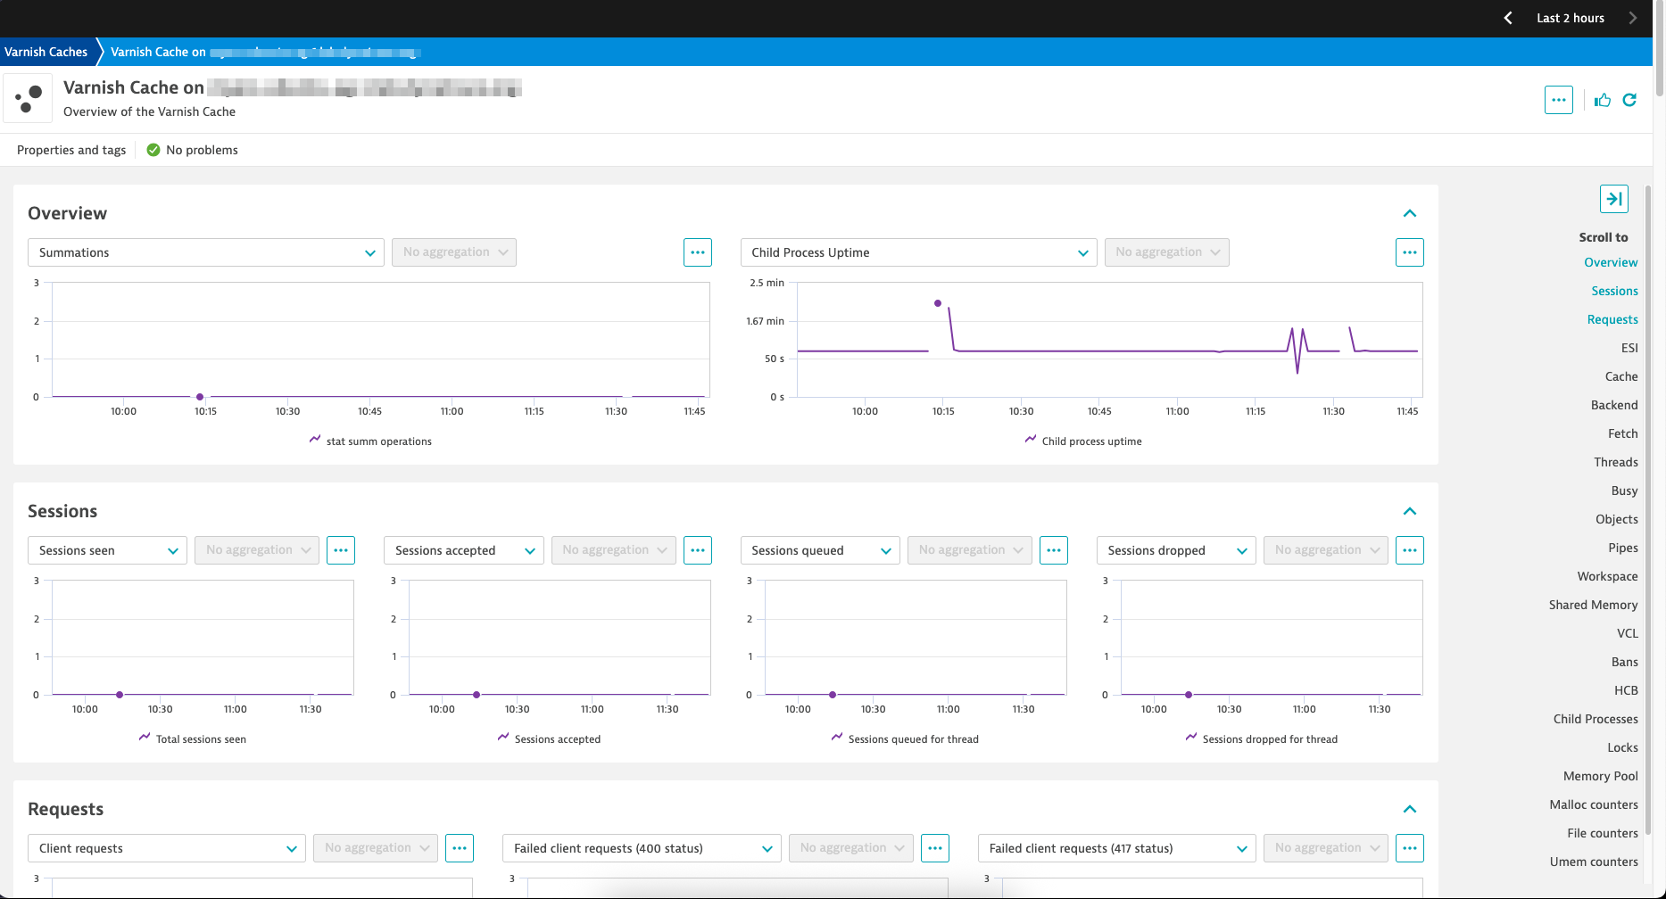Open Failed client requests (417 status) dropdown
This screenshot has height=899, width=1666.
tap(1117, 848)
